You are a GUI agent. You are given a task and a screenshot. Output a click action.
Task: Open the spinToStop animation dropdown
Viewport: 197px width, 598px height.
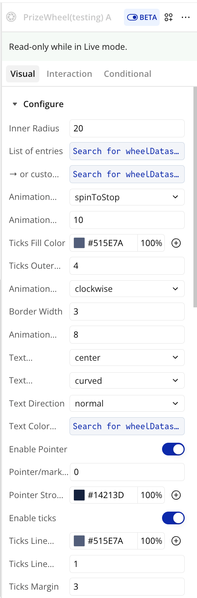[x=127, y=197]
